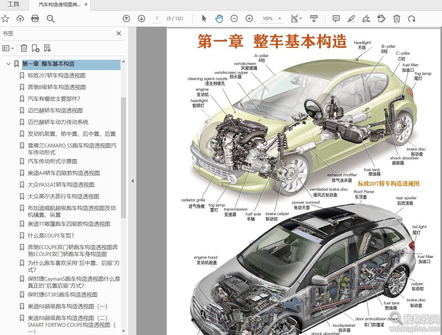This screenshot has height=335, width=442.
Task: Add new bookmark icon in panel
Action: point(35,48)
